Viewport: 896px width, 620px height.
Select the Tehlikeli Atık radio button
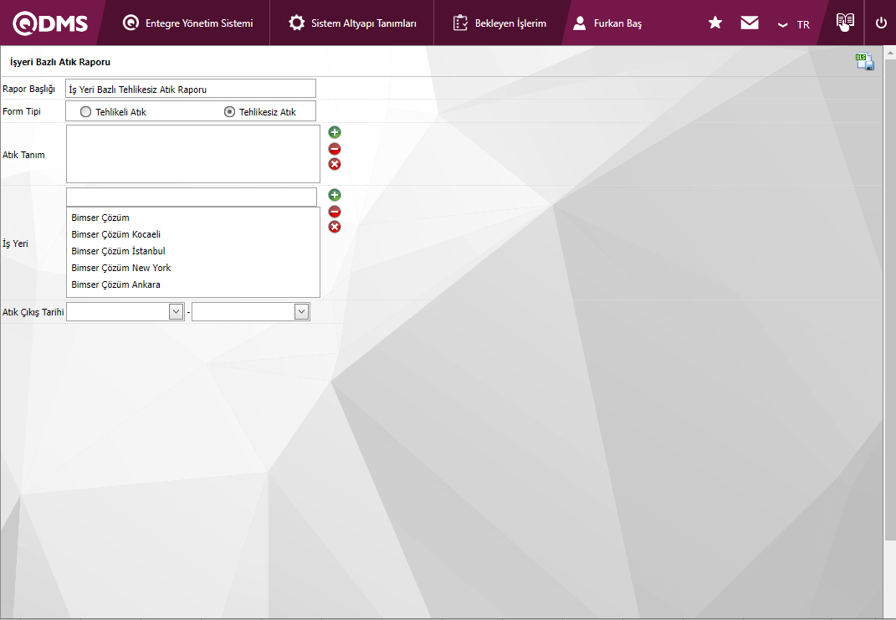85,112
